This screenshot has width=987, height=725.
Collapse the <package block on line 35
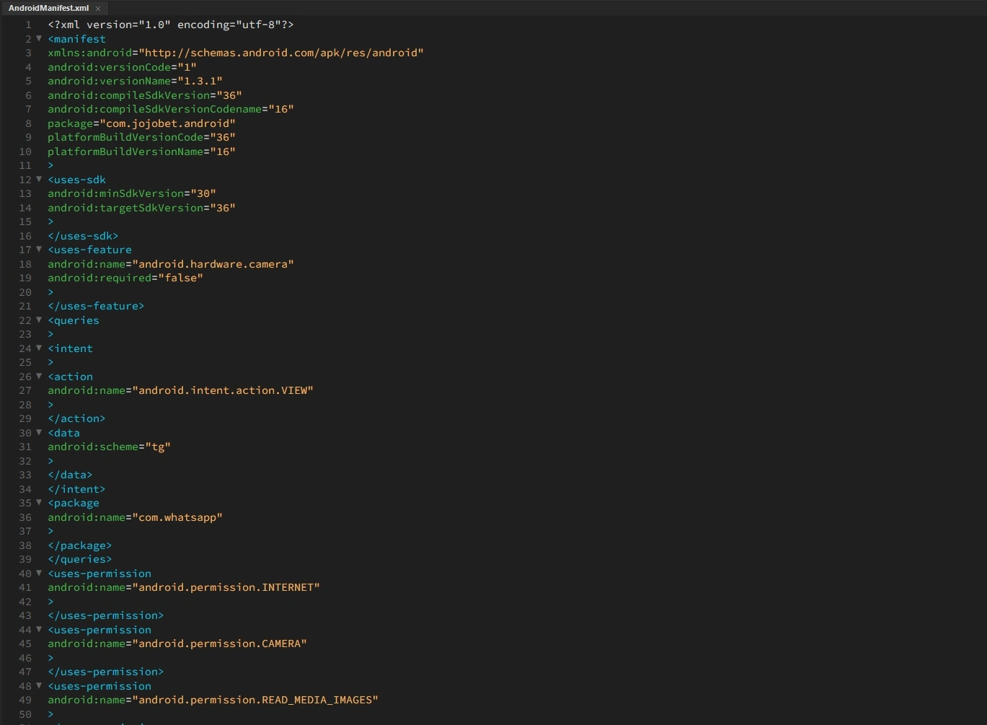(x=39, y=503)
